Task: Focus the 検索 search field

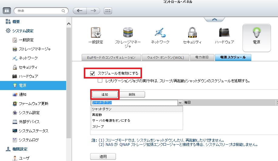Action: point(41,11)
